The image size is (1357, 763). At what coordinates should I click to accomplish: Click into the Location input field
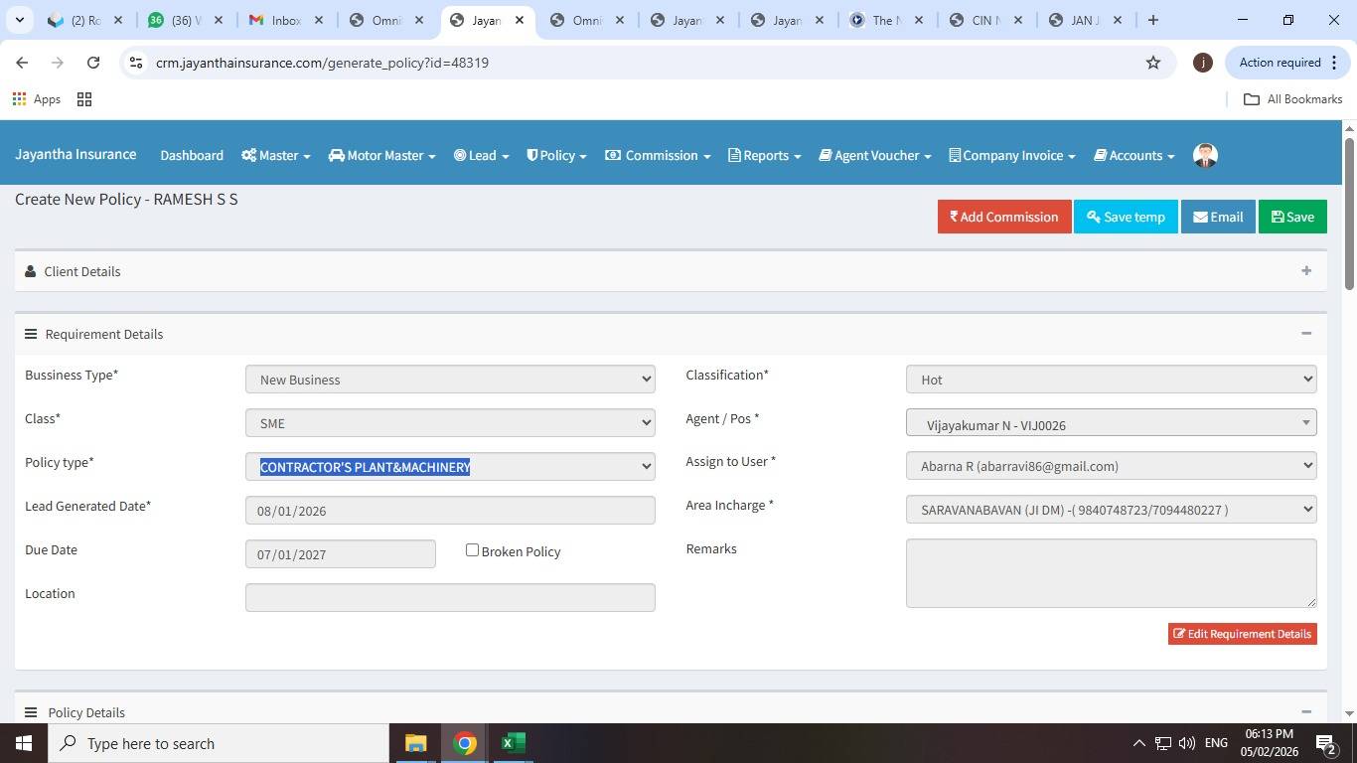pos(449,597)
